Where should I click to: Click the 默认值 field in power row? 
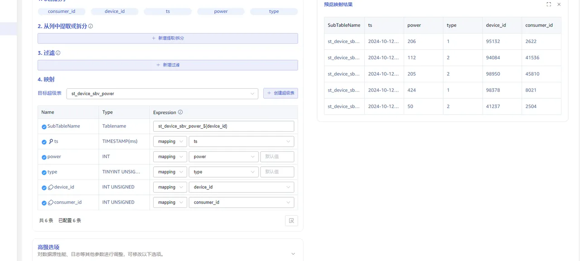point(277,157)
